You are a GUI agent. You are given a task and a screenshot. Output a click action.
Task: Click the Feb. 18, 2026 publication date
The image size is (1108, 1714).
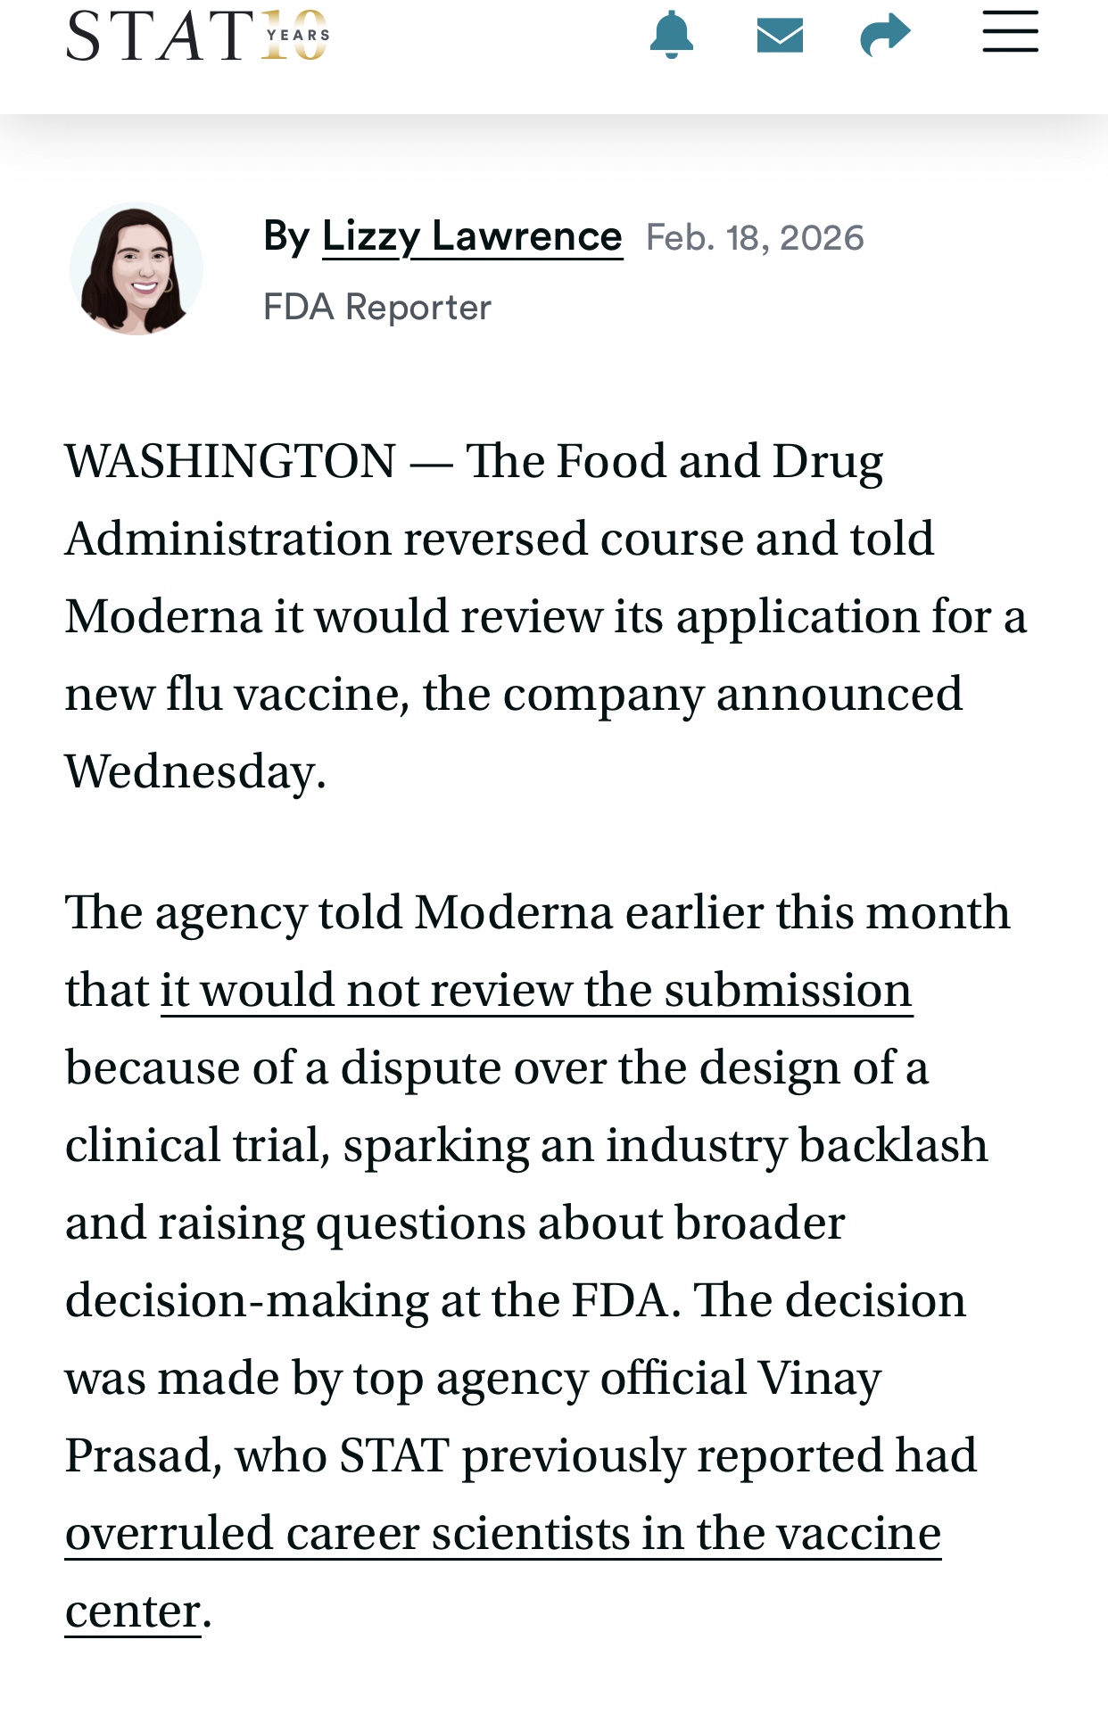pyautogui.click(x=755, y=238)
